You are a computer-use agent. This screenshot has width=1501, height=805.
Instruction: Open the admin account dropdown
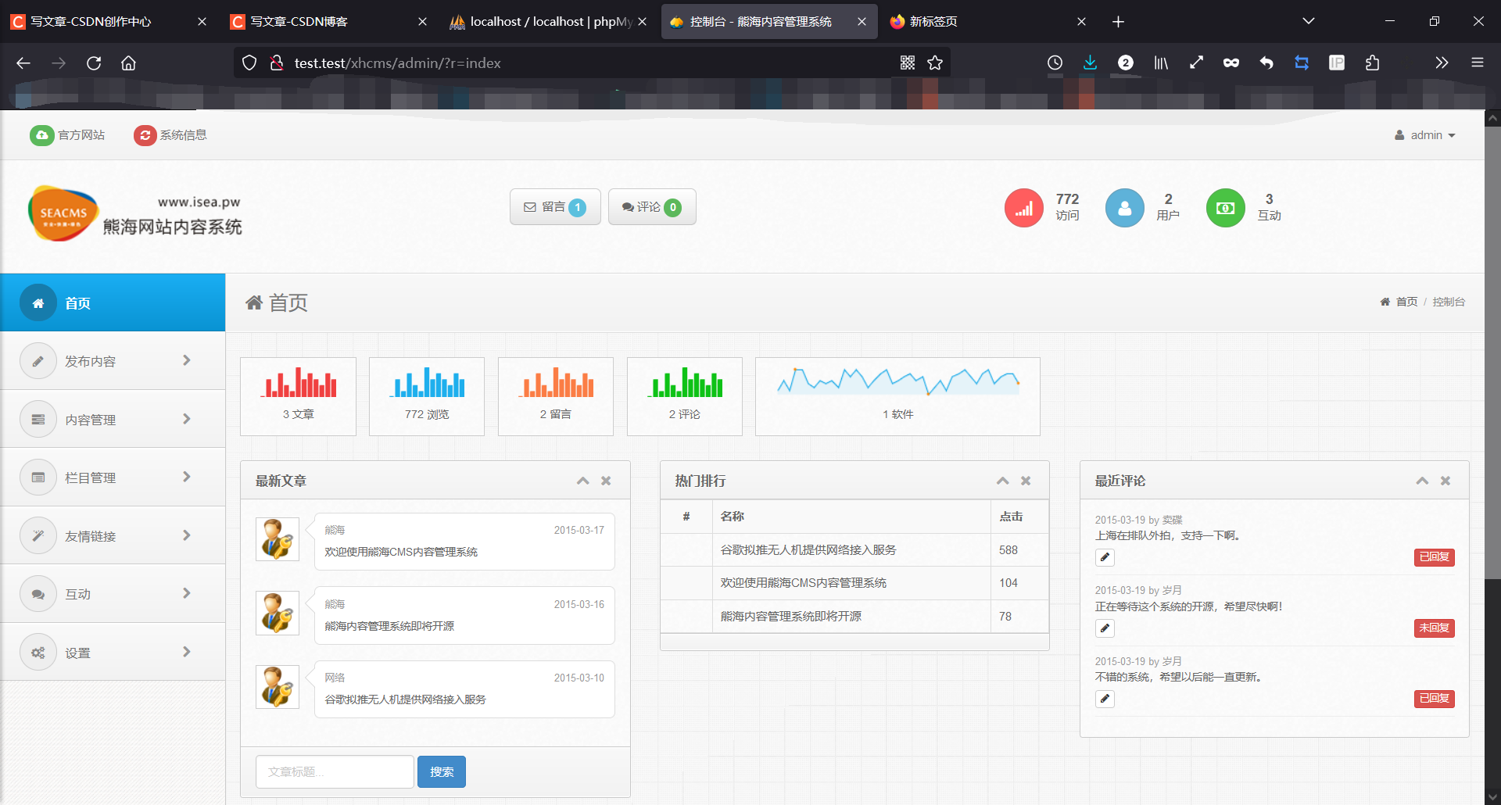click(x=1424, y=134)
